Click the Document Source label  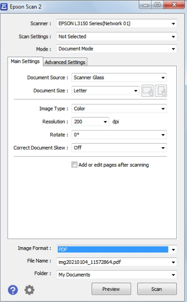coord(48,78)
